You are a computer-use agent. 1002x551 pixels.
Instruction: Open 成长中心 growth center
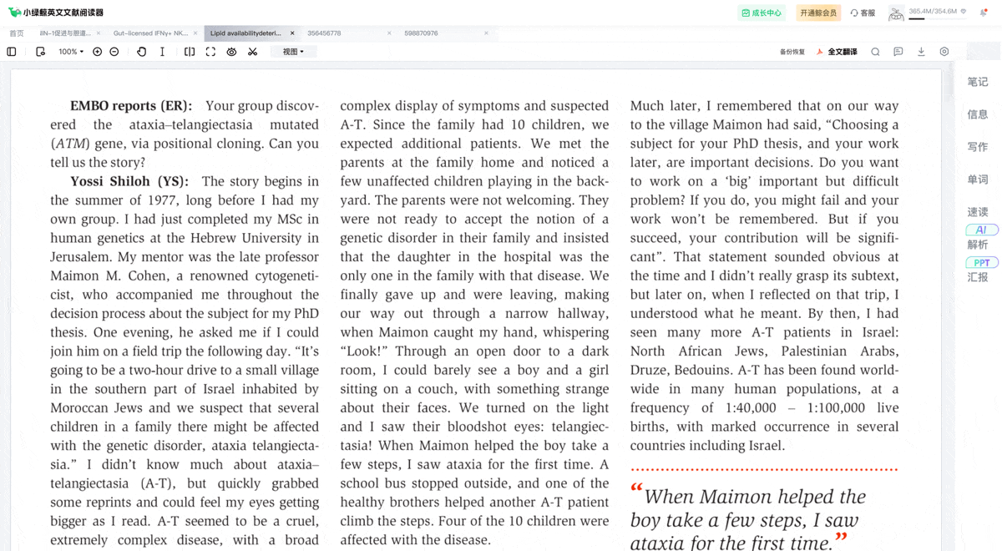pos(762,13)
